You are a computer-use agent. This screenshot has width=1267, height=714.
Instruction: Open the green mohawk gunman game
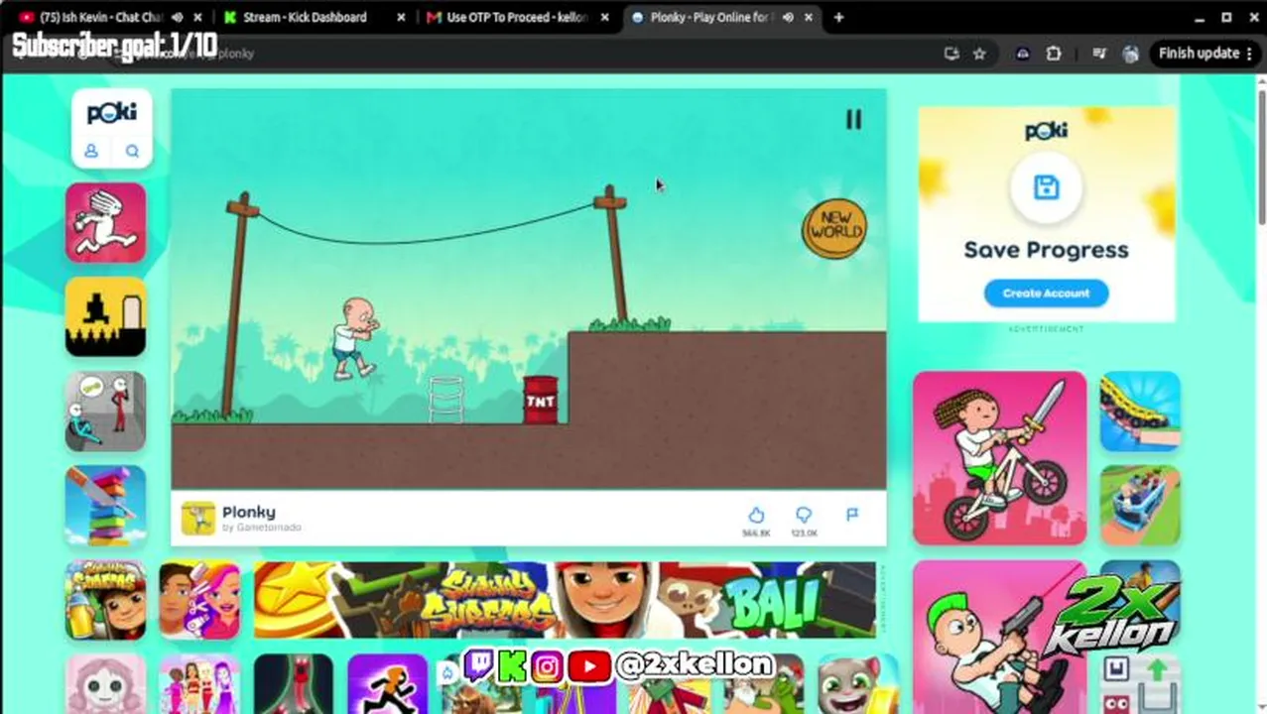coord(999,637)
